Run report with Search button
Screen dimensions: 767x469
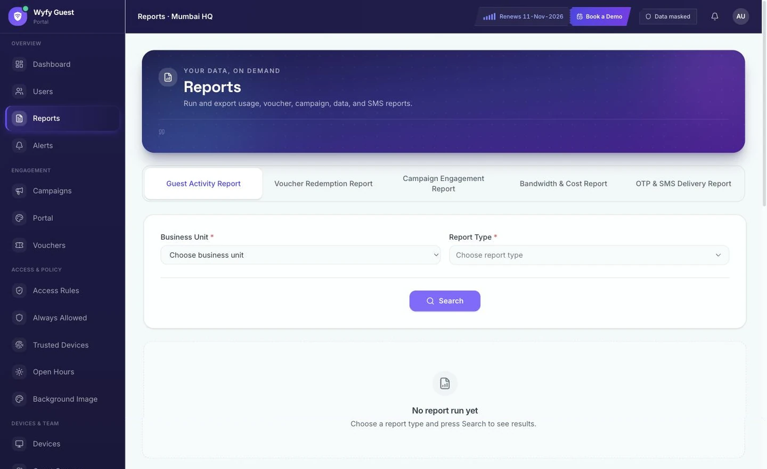click(x=445, y=301)
